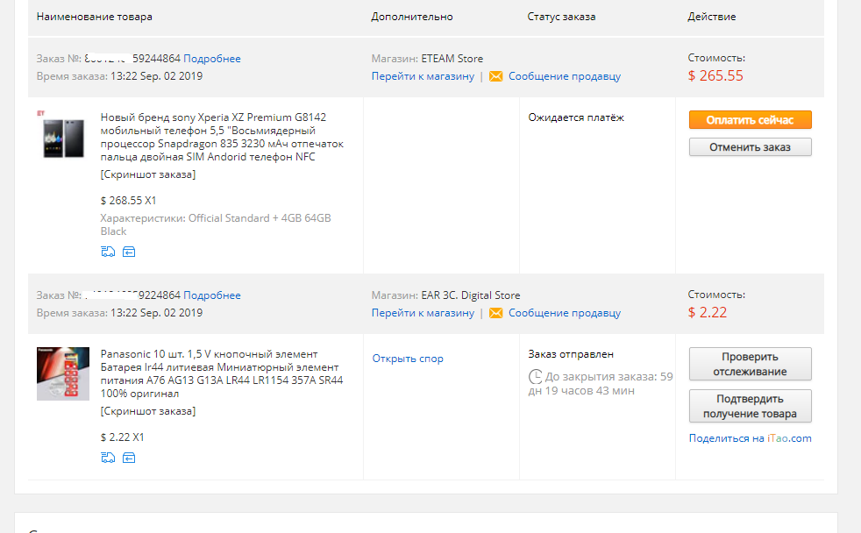Click return icon under Sony Xperia order

click(x=129, y=252)
